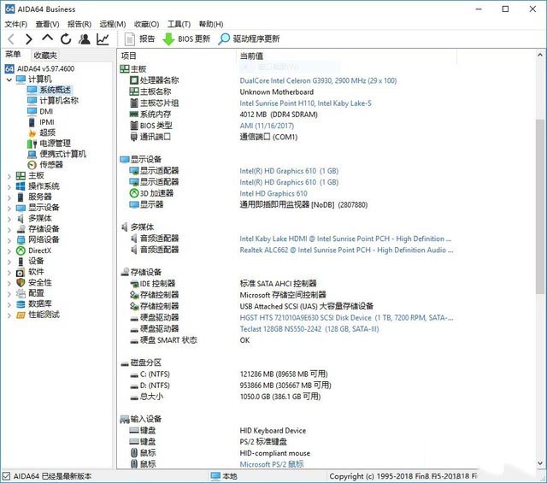Expand the DirectX tree node
Screen dimensions: 547x483
[9, 251]
